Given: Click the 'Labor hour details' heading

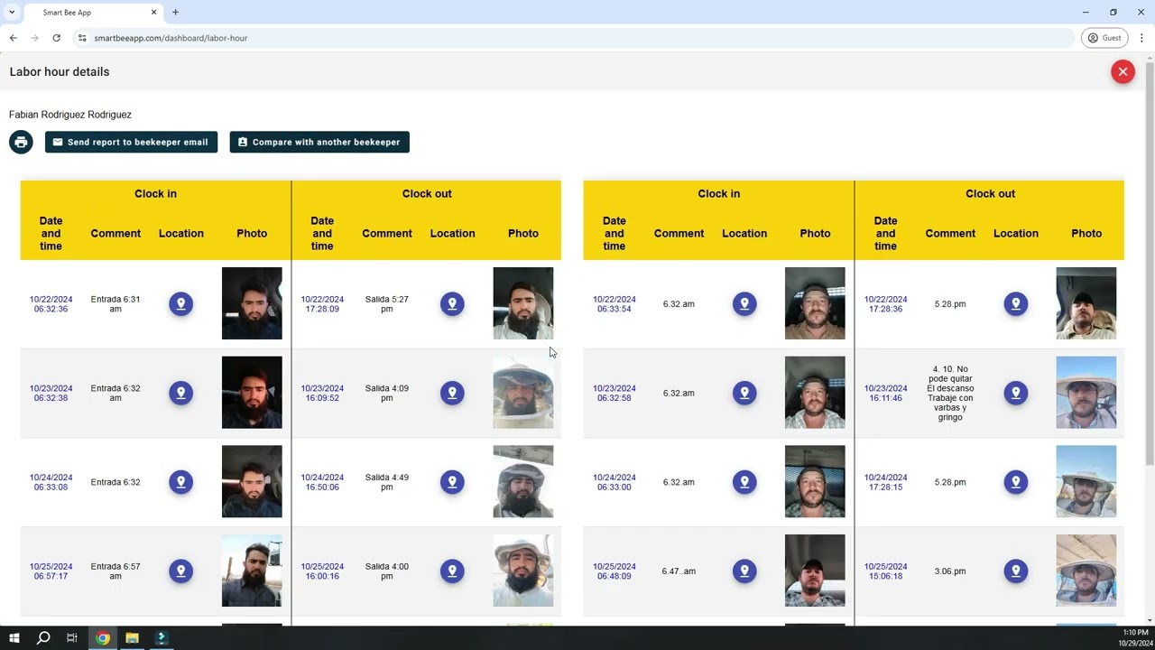Looking at the screenshot, I should [60, 71].
